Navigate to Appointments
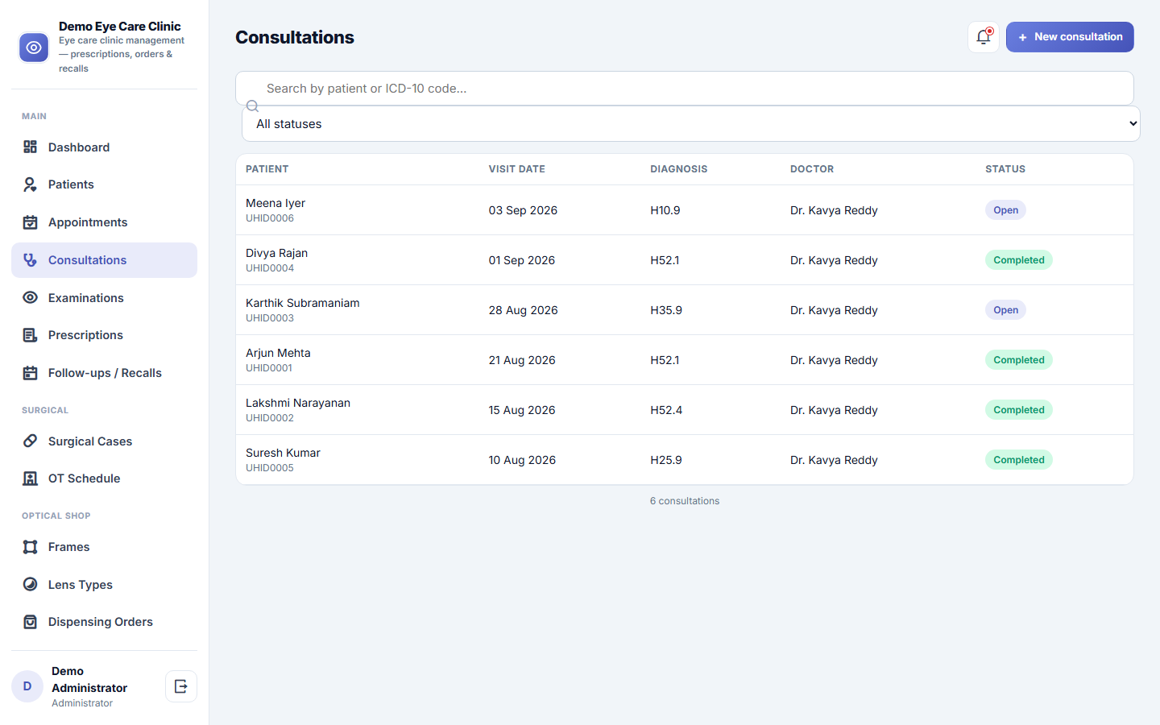The image size is (1160, 725). pos(105,222)
